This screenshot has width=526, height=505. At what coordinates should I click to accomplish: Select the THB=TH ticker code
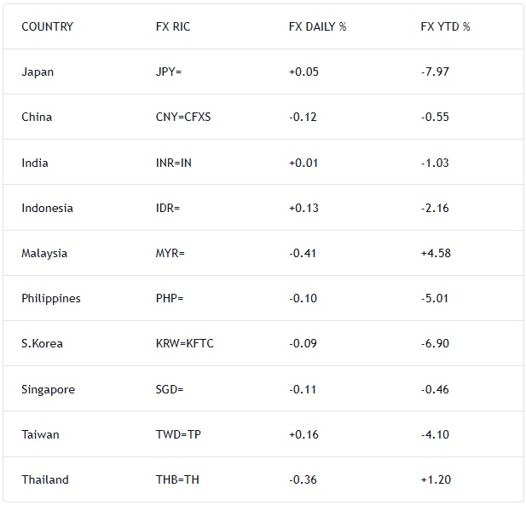pos(176,479)
